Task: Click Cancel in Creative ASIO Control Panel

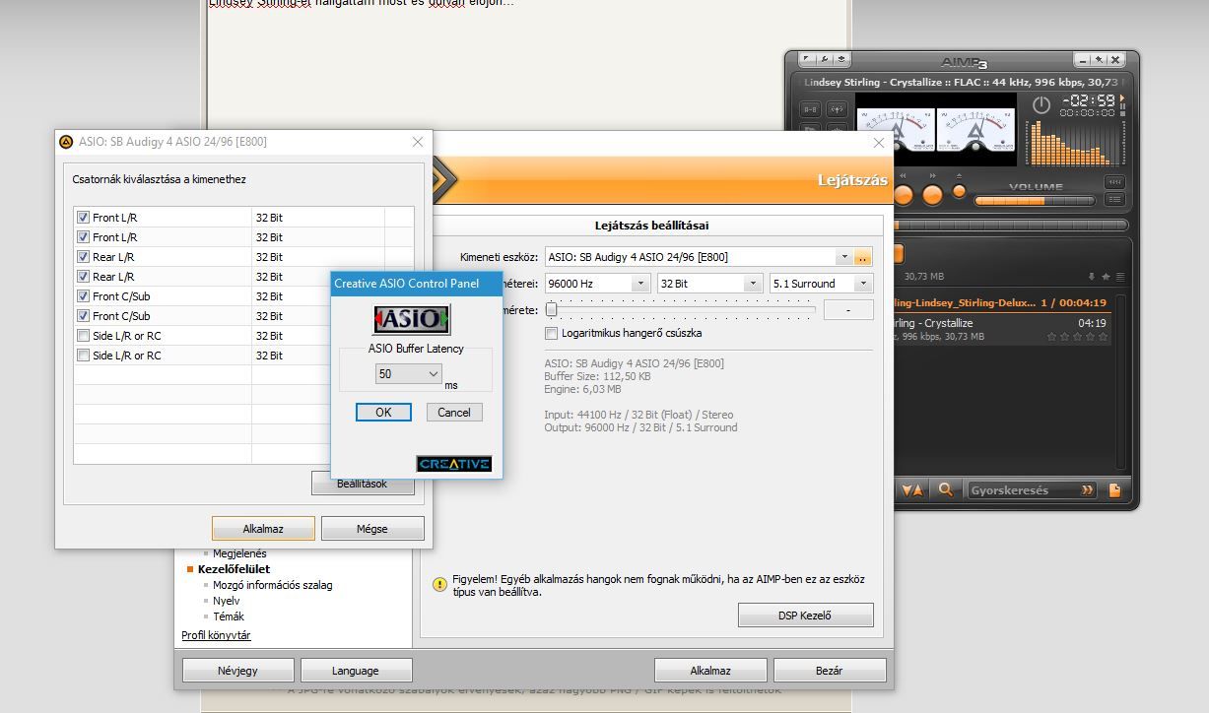Action: pos(454,413)
